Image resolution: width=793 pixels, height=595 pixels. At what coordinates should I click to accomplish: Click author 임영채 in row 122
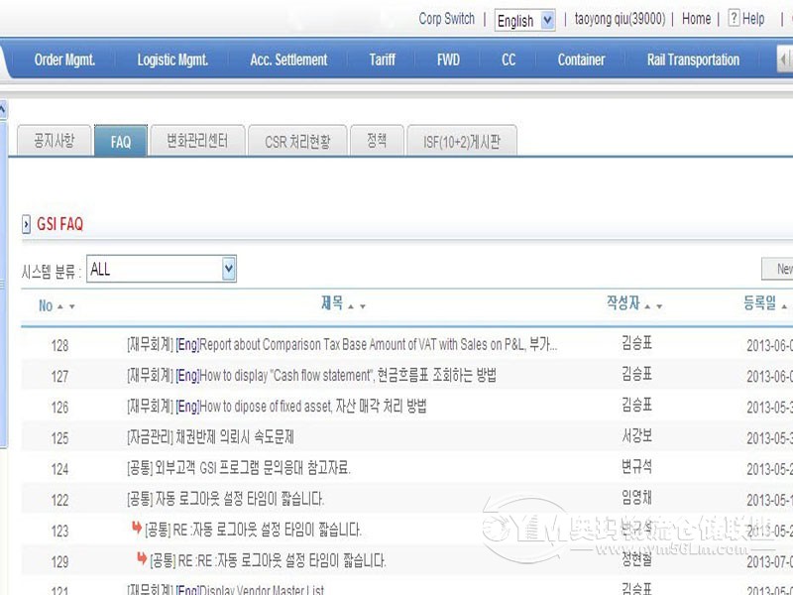tap(636, 498)
